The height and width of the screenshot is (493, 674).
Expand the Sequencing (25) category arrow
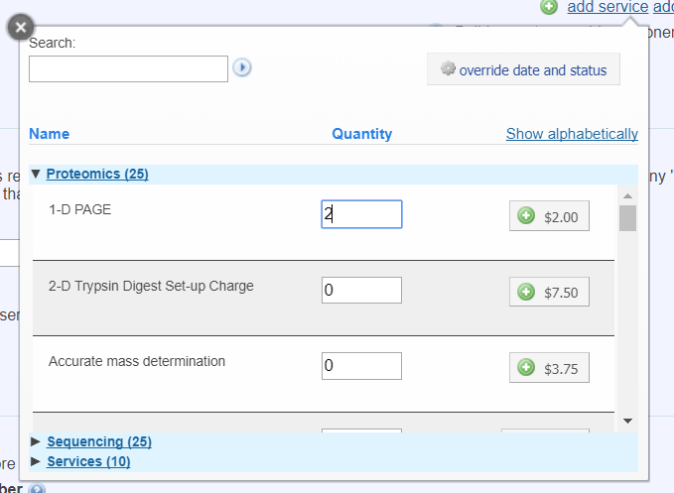[x=37, y=441]
